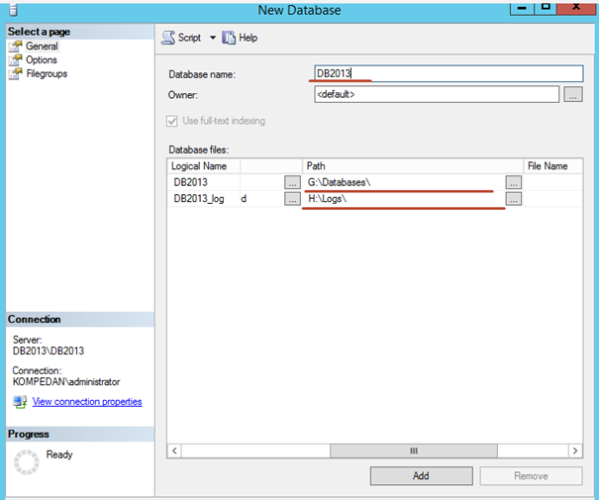Open View connection properties link
Screen dimensions: 599x500
(87, 402)
